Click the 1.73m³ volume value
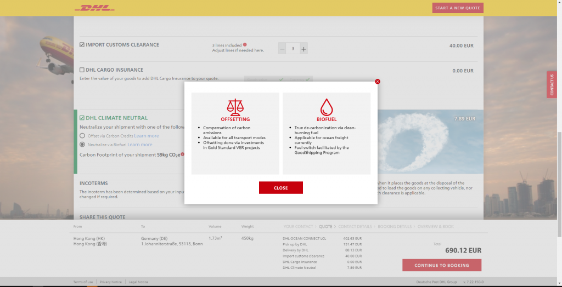Viewport: 562px width, 287px height. click(x=215, y=238)
